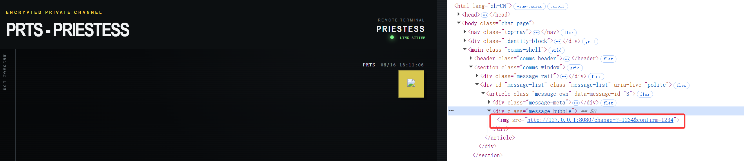Click the green LINK ACTIVE status dot
Image resolution: width=744 pixels, height=161 pixels.
pyautogui.click(x=392, y=37)
